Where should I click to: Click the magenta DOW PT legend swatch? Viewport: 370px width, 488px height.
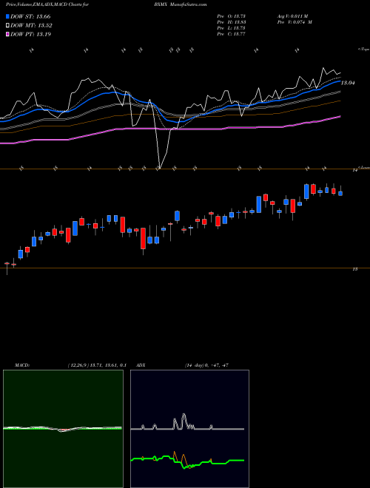[7, 34]
